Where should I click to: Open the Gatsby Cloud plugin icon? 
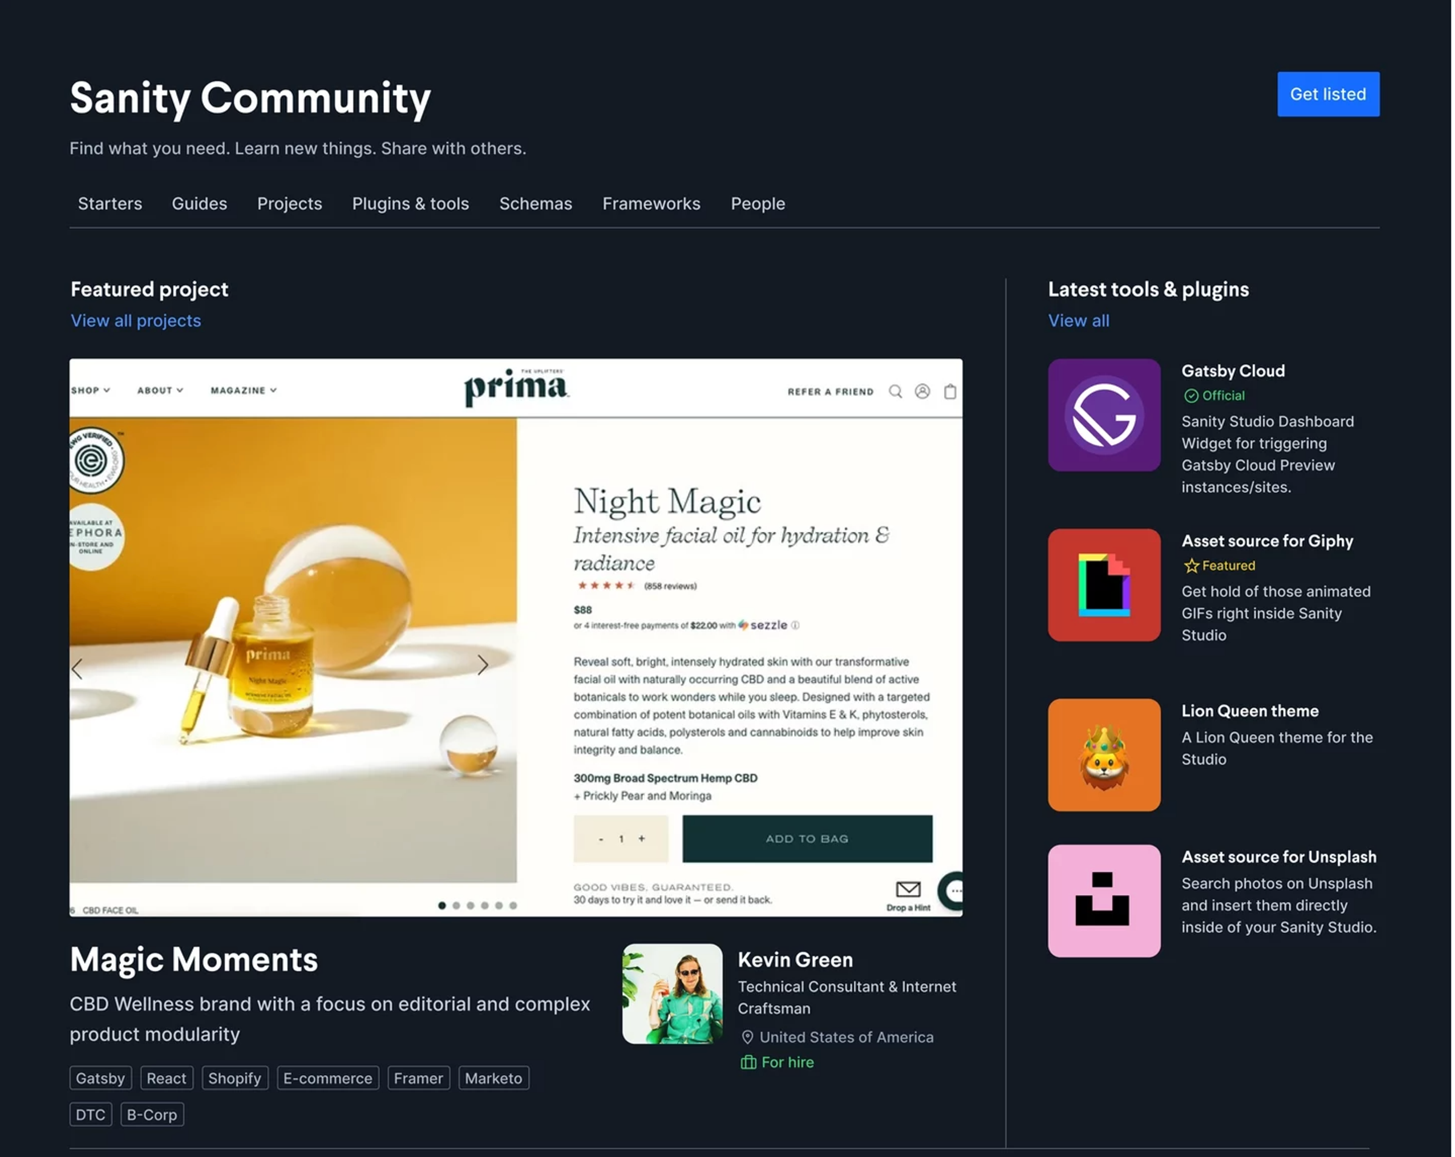pyautogui.click(x=1104, y=415)
